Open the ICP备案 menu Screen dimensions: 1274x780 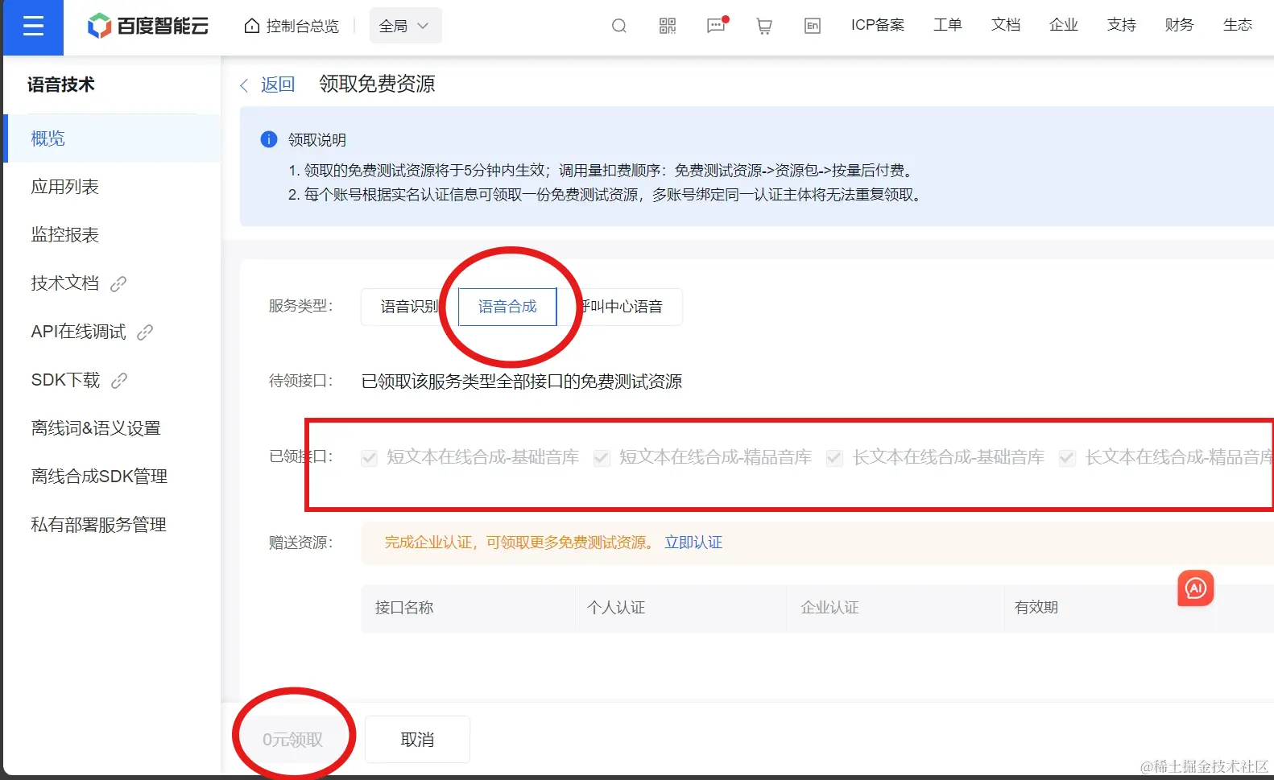[x=878, y=26]
